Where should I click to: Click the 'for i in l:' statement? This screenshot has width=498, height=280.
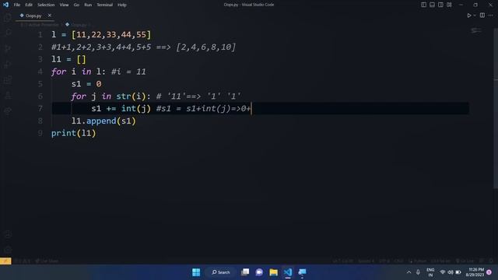(x=78, y=72)
